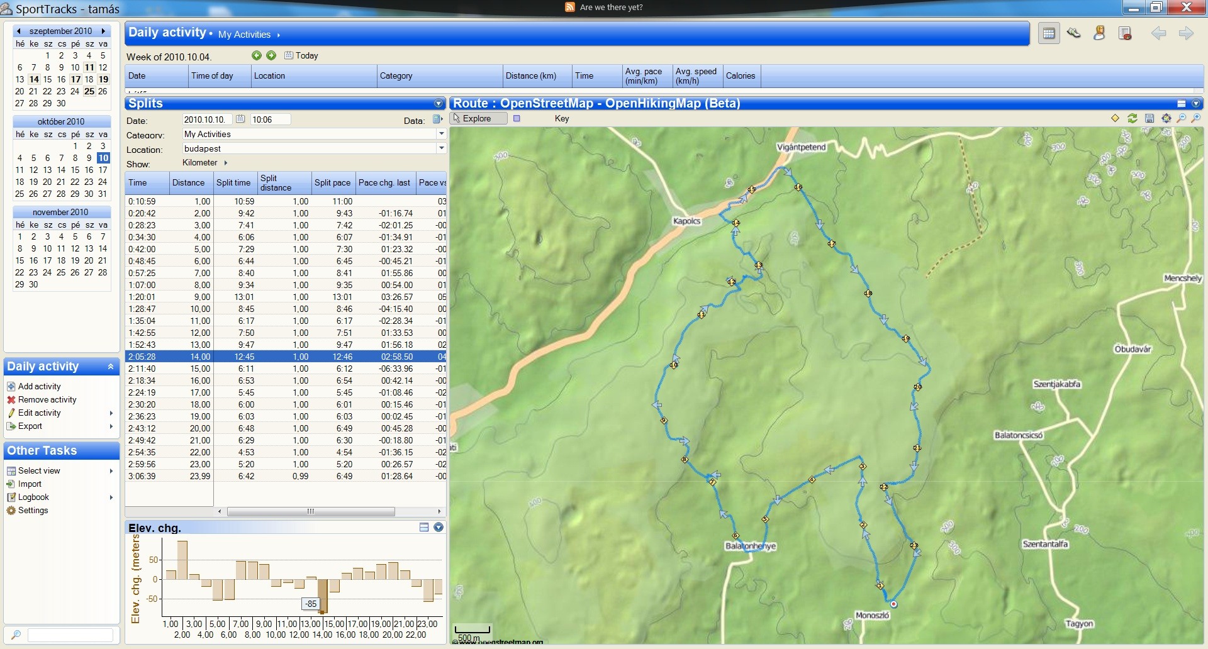Click the date field showing 2010.10.10.

pos(207,119)
